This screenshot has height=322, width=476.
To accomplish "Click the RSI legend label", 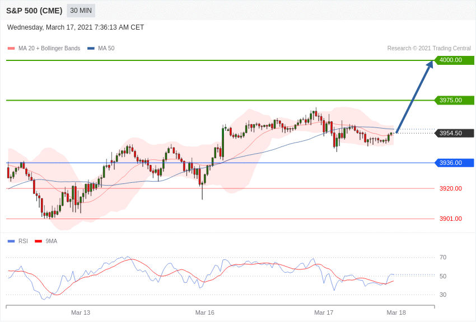I will [23, 241].
